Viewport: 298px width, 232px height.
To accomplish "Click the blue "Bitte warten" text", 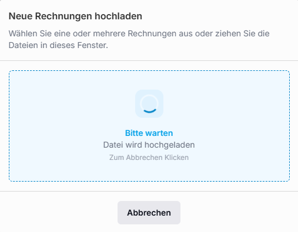I will pyautogui.click(x=149, y=133).
